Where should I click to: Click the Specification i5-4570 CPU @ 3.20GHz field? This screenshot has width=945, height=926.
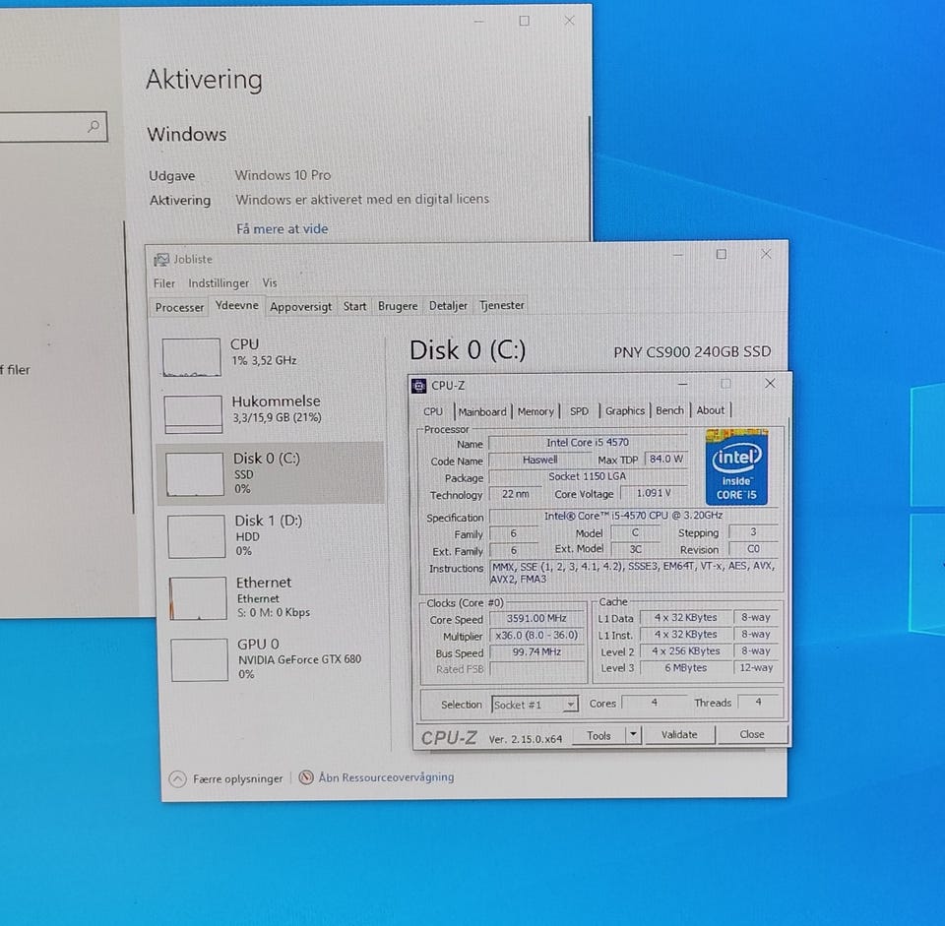tap(633, 516)
